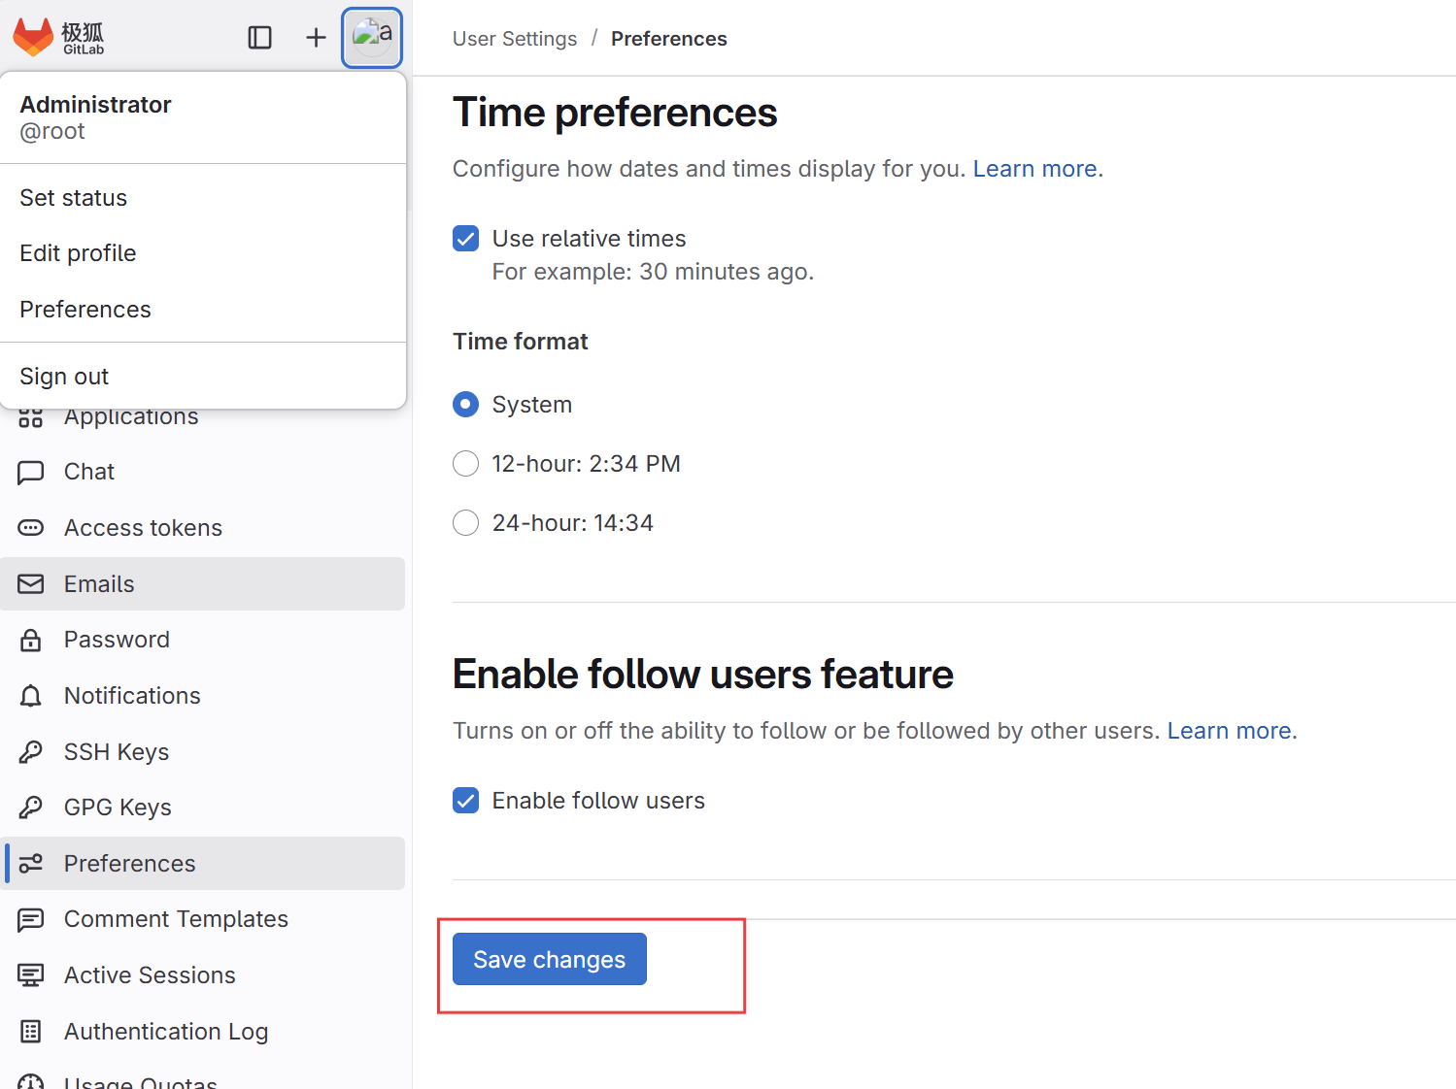Click 'For example: 30 minutes ago.' text

[x=653, y=272]
